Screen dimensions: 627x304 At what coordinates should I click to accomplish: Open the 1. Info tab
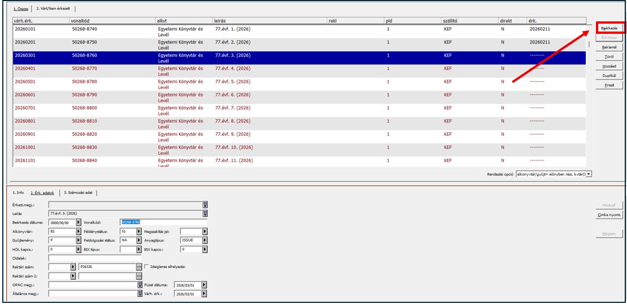(x=17, y=193)
